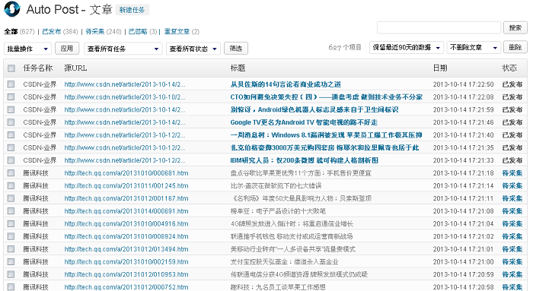Click the Auto Post logo icon

[x=12, y=9]
